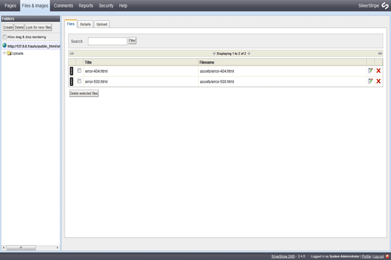Viewport: 391px width, 260px height.
Task: Click filename assets/error-404.html
Action: coord(217,71)
